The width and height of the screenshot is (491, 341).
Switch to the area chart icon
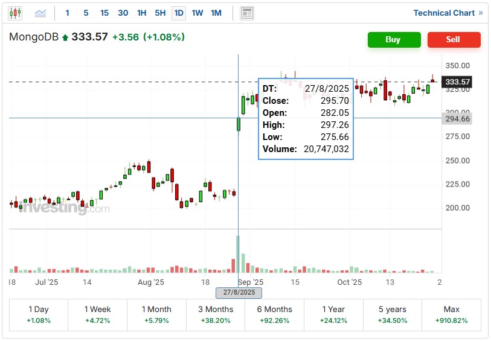(40, 13)
